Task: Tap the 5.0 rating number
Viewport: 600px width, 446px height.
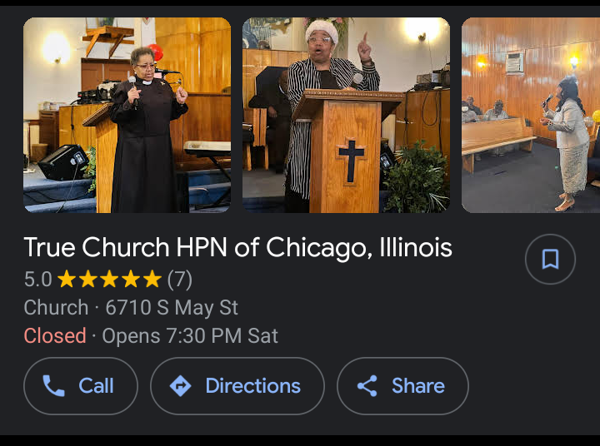Action: [x=37, y=280]
